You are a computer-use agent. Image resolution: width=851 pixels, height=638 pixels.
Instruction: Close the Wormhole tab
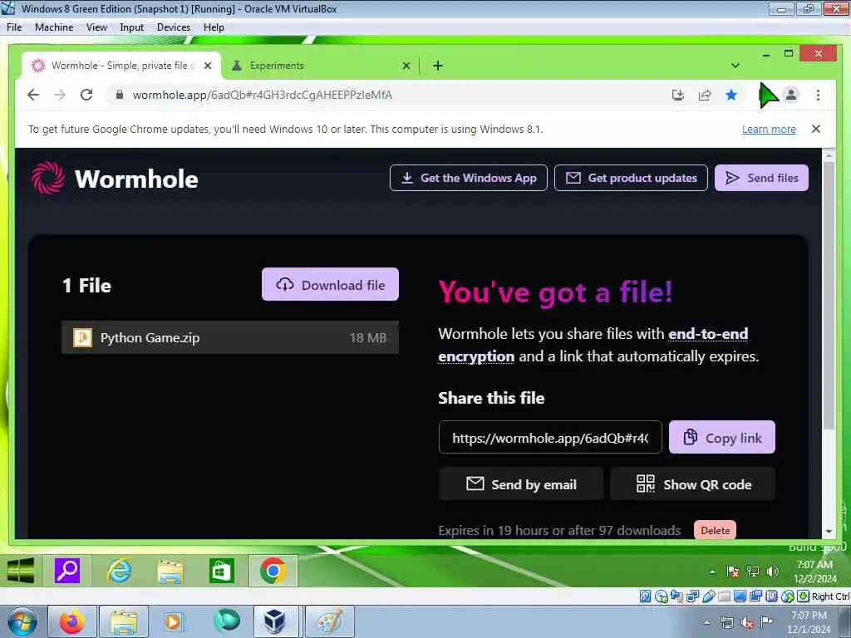point(207,66)
